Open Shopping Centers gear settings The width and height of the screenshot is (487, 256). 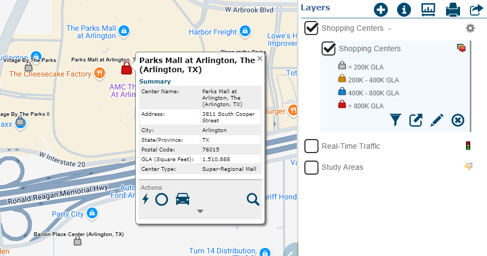(470, 28)
